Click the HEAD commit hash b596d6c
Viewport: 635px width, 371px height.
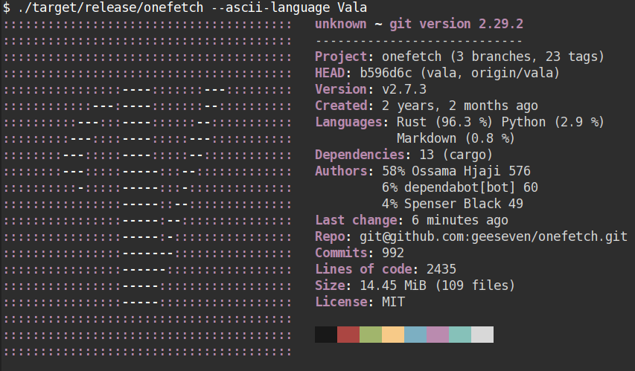[386, 73]
